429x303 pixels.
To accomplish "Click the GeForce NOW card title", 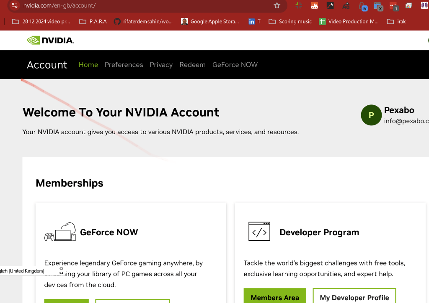I will (109, 232).
